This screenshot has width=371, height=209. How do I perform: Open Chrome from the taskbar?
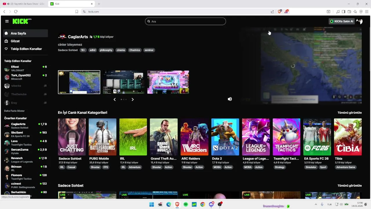coord(203,204)
